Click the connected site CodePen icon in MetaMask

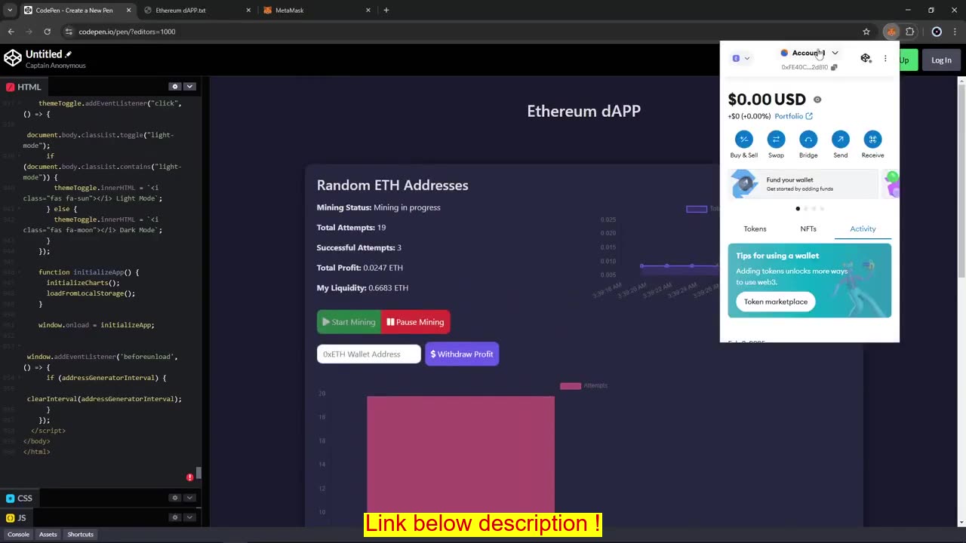pyautogui.click(x=866, y=58)
